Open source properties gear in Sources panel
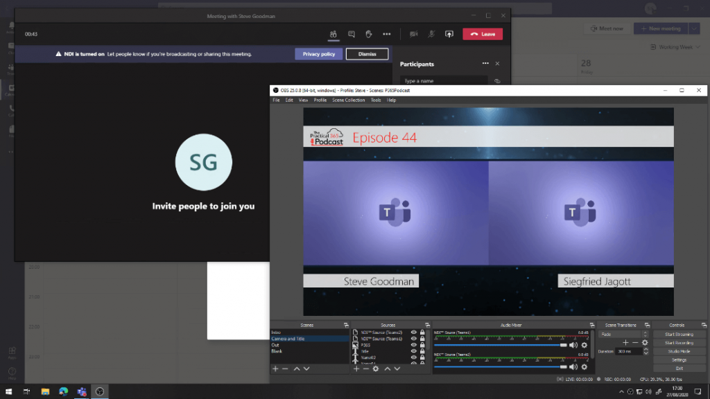The width and height of the screenshot is (710, 399). coord(376,369)
